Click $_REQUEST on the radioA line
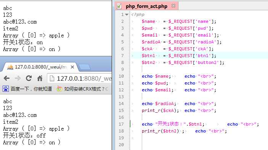The height and width of the screenshot is (150, 268). coord(180,42)
